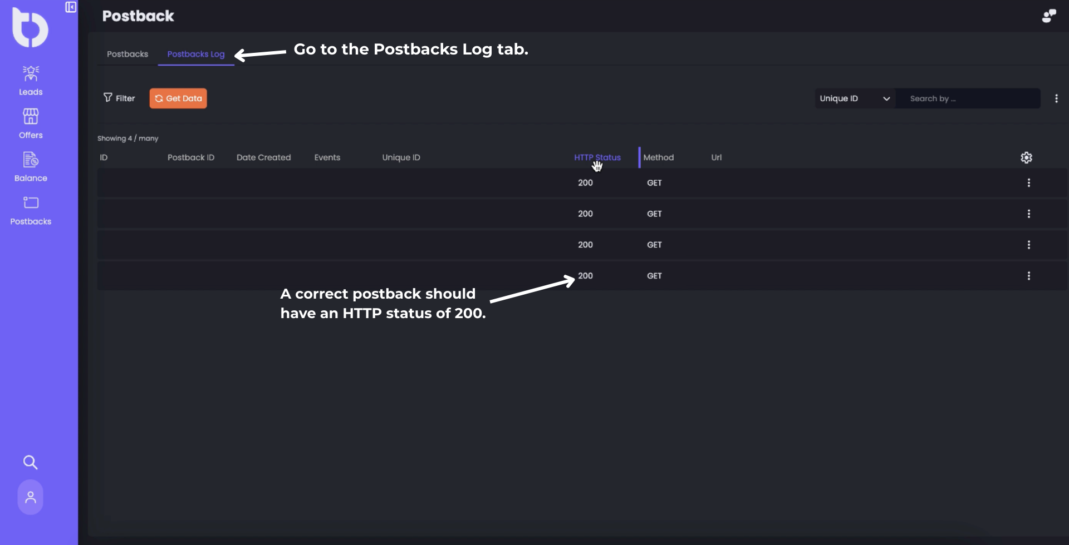The image size is (1069, 545).
Task: Sort rows by the HTTP Status column
Action: 597,157
